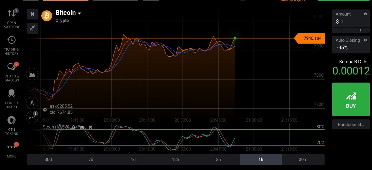Click the orange 7940.184 price label

[310, 38]
